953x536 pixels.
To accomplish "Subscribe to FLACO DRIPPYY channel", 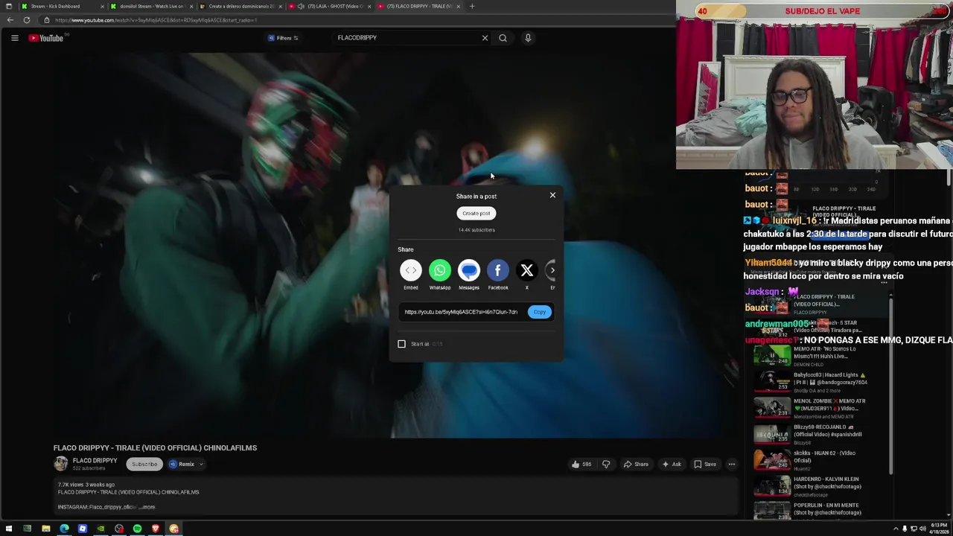I will coord(144,465).
